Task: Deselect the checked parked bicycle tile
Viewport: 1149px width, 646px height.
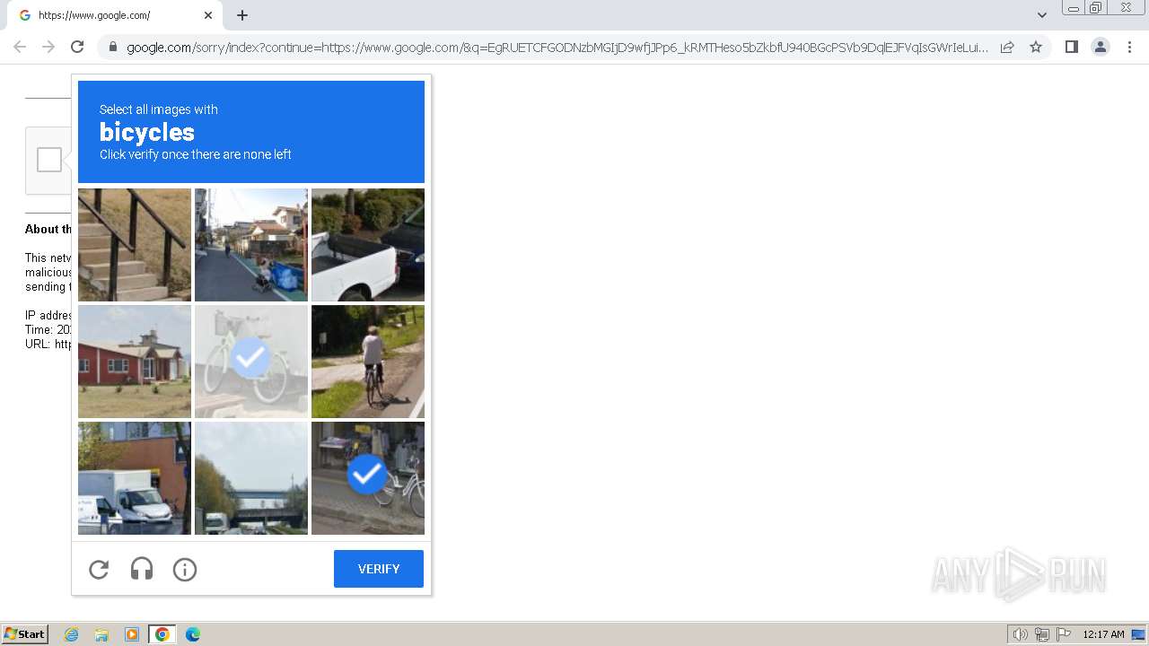Action: 368,478
